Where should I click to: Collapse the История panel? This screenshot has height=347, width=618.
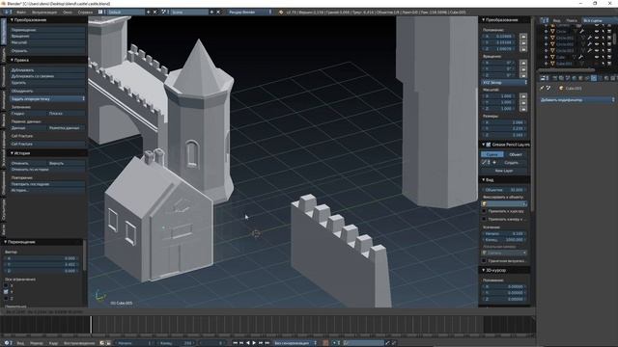pyautogui.click(x=12, y=153)
